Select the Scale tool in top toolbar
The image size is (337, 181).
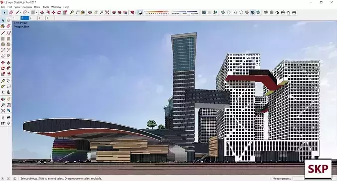pyautogui.click(x=65, y=12)
